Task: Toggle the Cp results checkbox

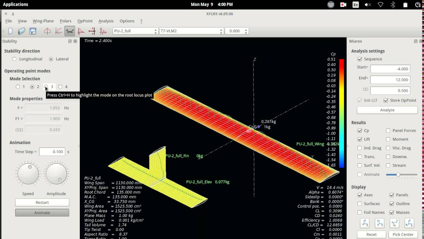Action: pos(360,131)
